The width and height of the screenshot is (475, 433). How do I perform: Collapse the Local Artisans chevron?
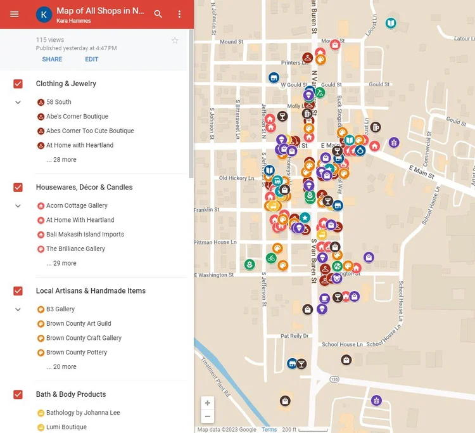18,309
